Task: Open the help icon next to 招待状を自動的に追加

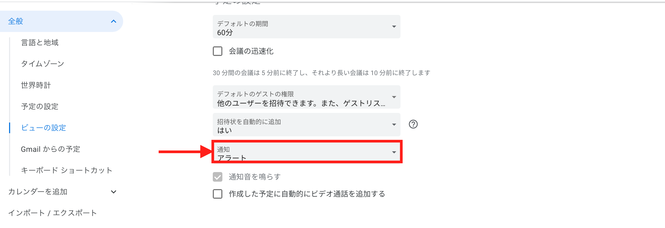Action: pyautogui.click(x=413, y=124)
